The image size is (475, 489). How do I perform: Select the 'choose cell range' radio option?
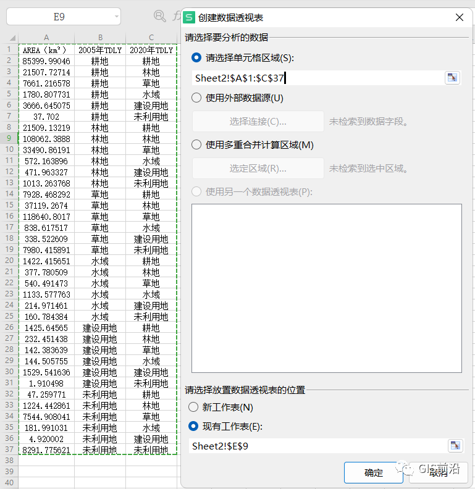click(196, 57)
